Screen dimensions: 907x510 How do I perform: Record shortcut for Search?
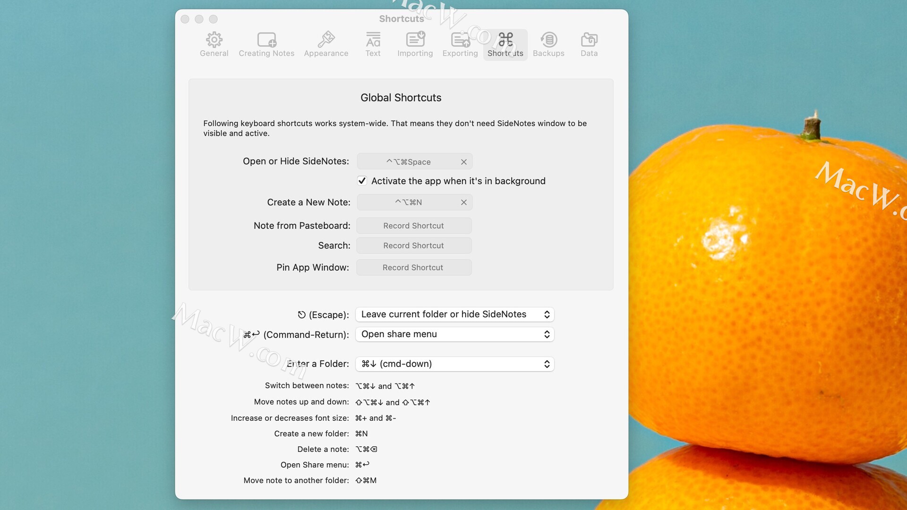[x=414, y=246]
